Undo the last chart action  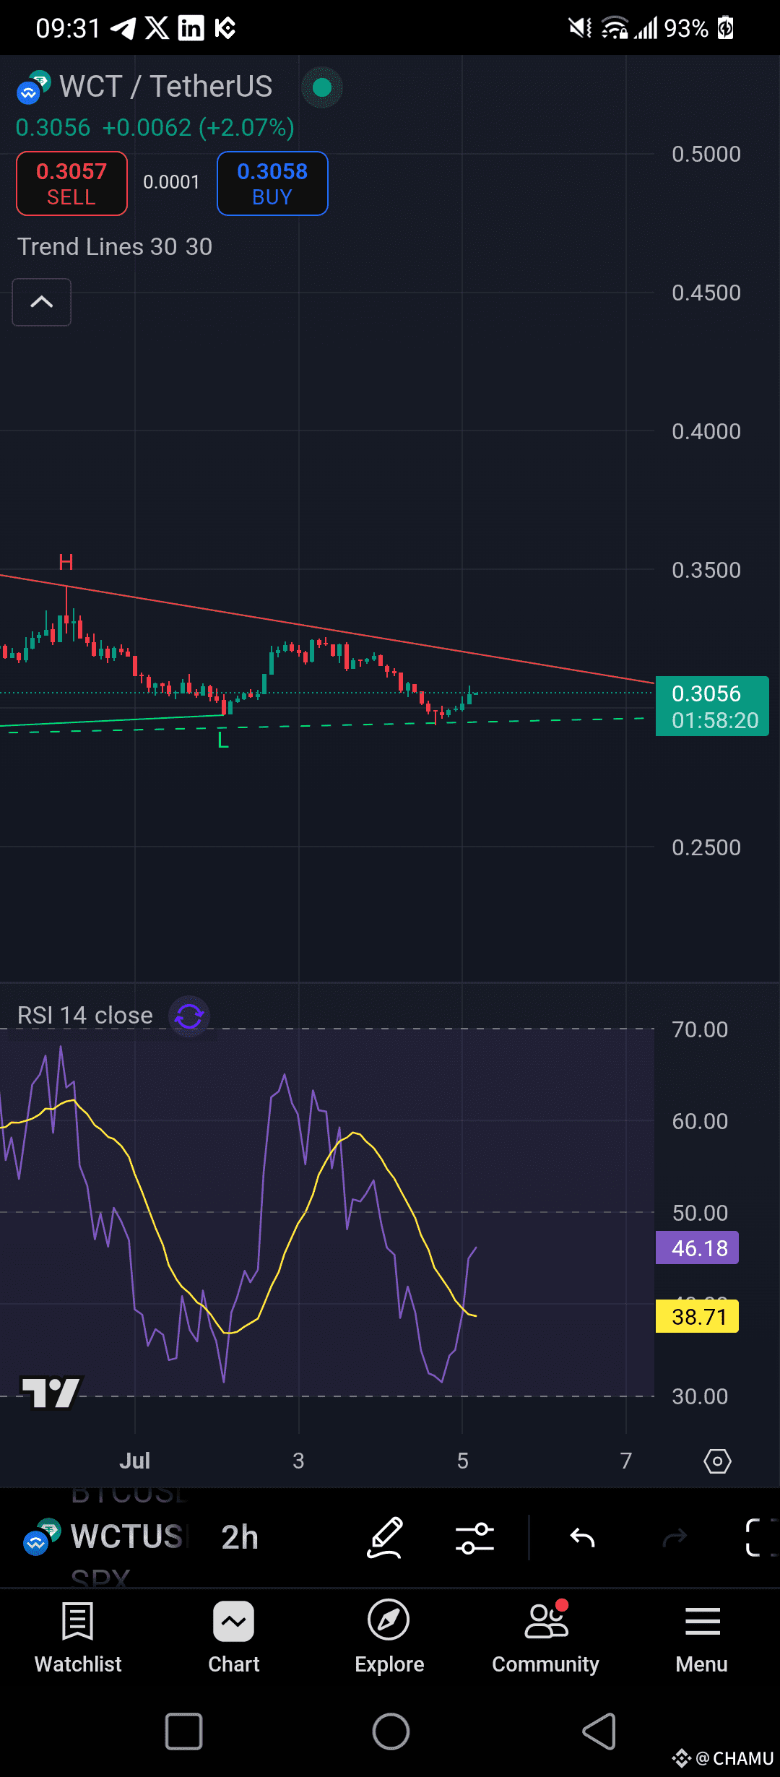pos(582,1538)
